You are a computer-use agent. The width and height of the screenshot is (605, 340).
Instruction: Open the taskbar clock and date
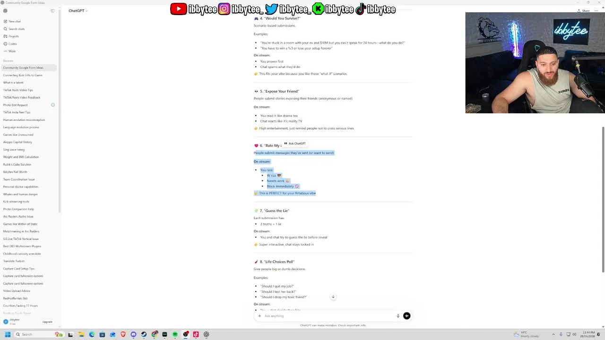coord(588,334)
